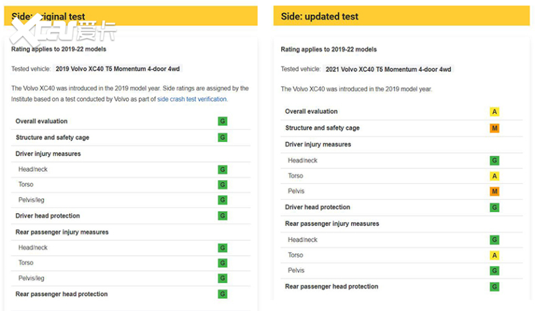Click the yellow A badge for updated driver Torso
The width and height of the screenshot is (535, 311).
click(x=494, y=176)
